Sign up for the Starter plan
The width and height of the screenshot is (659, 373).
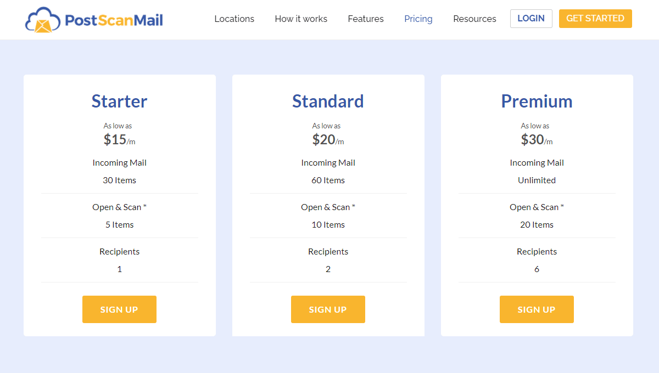[x=119, y=309]
